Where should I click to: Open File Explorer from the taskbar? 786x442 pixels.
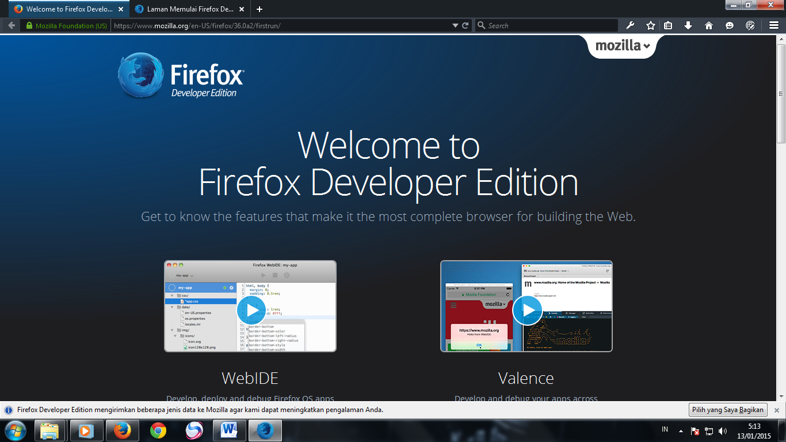50,430
